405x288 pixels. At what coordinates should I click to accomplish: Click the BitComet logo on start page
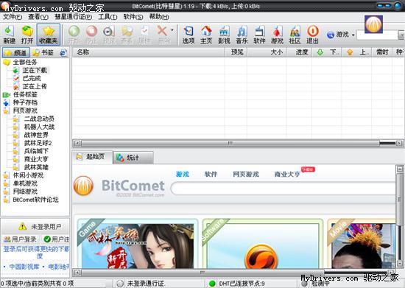[83, 186]
